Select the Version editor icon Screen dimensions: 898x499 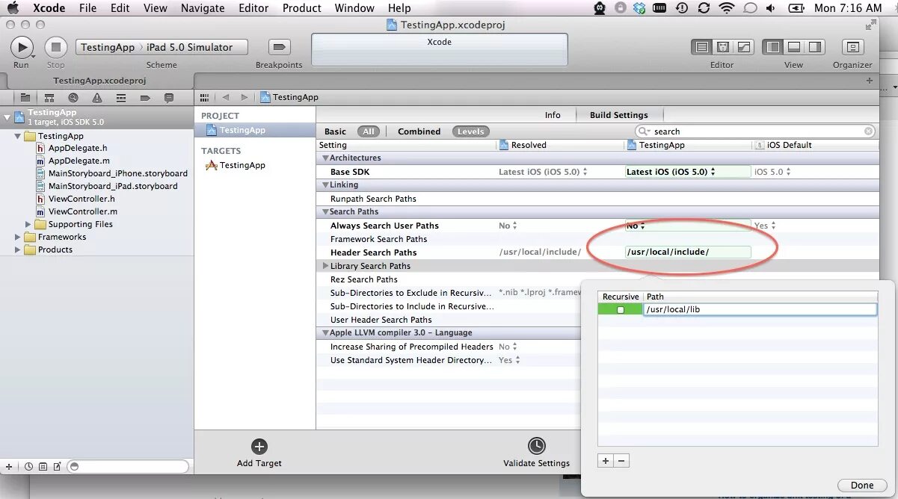coord(743,47)
